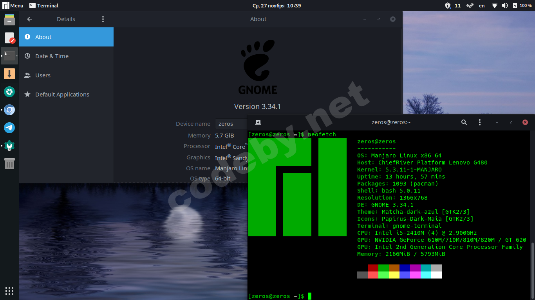Image resolution: width=535 pixels, height=300 pixels.
Task: Click the GNOME foot logo
Action: click(x=258, y=66)
